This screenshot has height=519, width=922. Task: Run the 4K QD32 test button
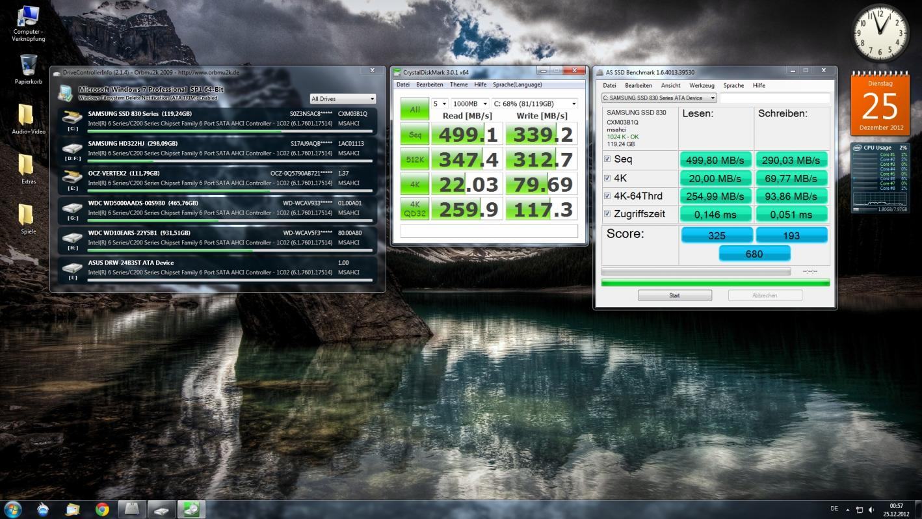tap(415, 208)
